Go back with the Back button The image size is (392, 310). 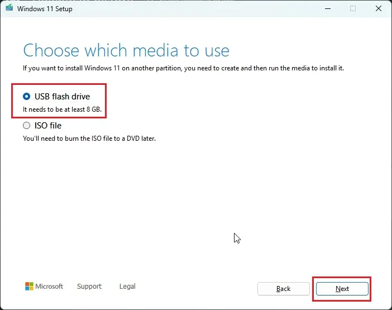click(x=283, y=289)
